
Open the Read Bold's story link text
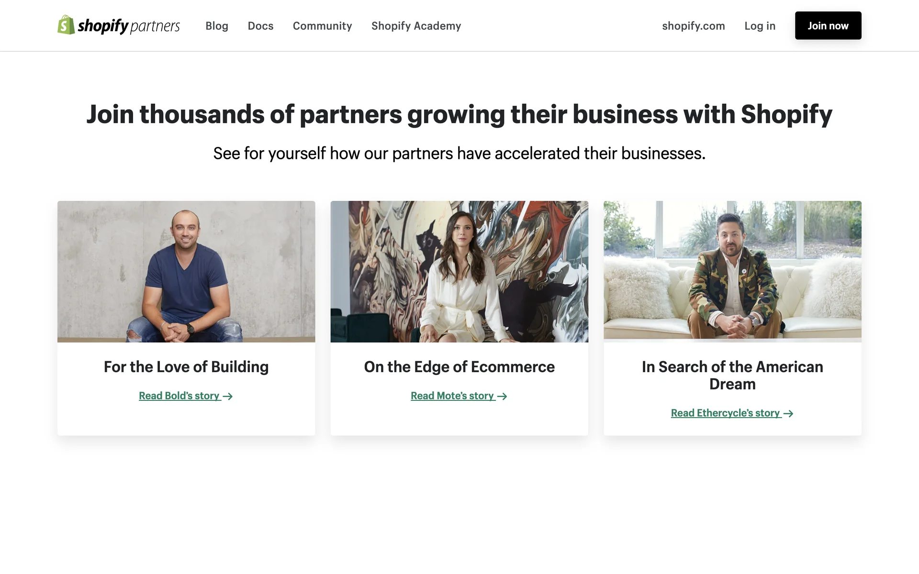[x=179, y=396]
